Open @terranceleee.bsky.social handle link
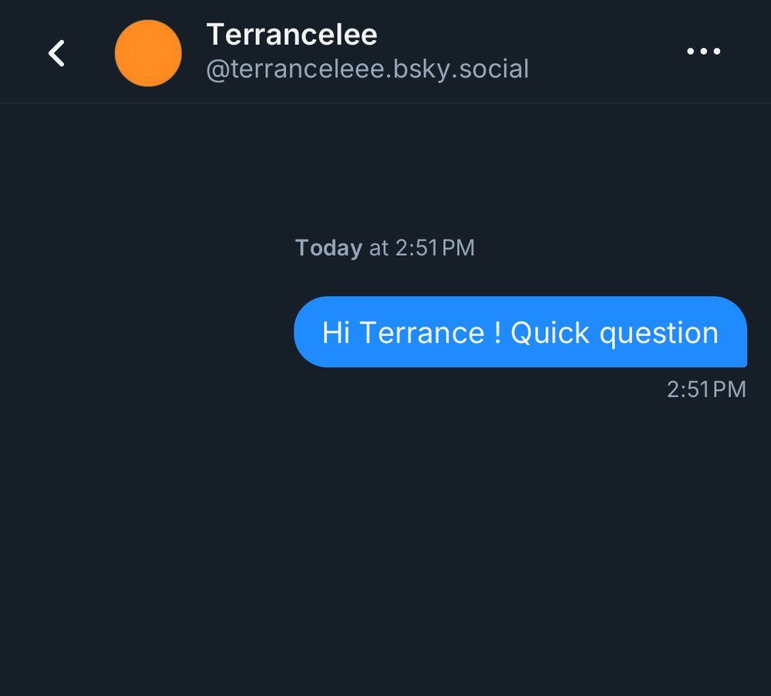The width and height of the screenshot is (771, 696). click(368, 69)
